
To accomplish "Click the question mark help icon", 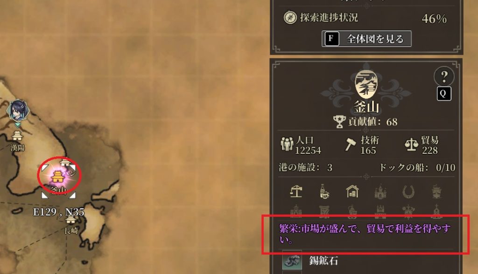I will (x=444, y=76).
